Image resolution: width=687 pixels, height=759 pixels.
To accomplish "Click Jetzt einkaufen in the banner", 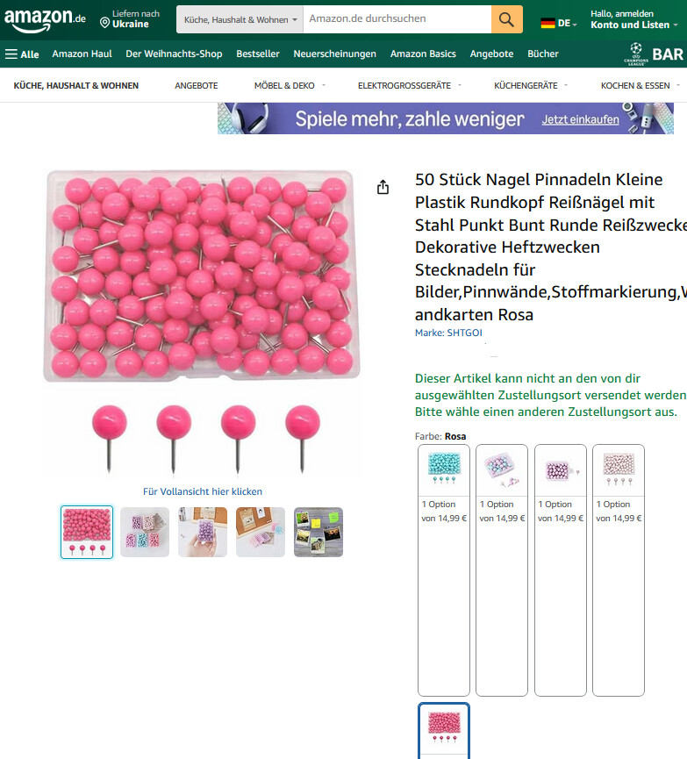I will [580, 119].
